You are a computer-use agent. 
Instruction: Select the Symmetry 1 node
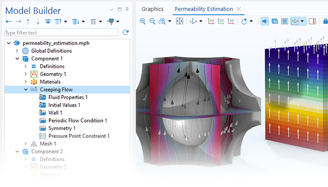(x=62, y=128)
